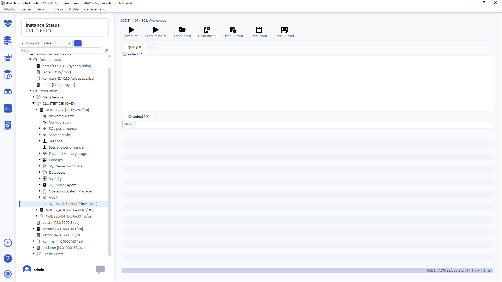The height and width of the screenshot is (282, 502).
Task: Open the Management menu
Action: click(x=94, y=9)
